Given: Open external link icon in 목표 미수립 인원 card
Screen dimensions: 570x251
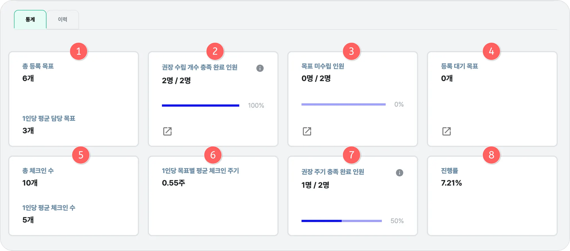Looking at the screenshot, I should click(307, 131).
